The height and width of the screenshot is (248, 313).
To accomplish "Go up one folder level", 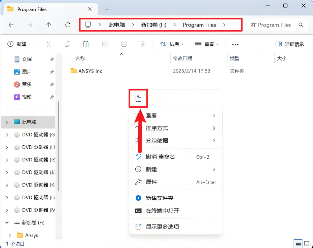I will tap(49, 25).
